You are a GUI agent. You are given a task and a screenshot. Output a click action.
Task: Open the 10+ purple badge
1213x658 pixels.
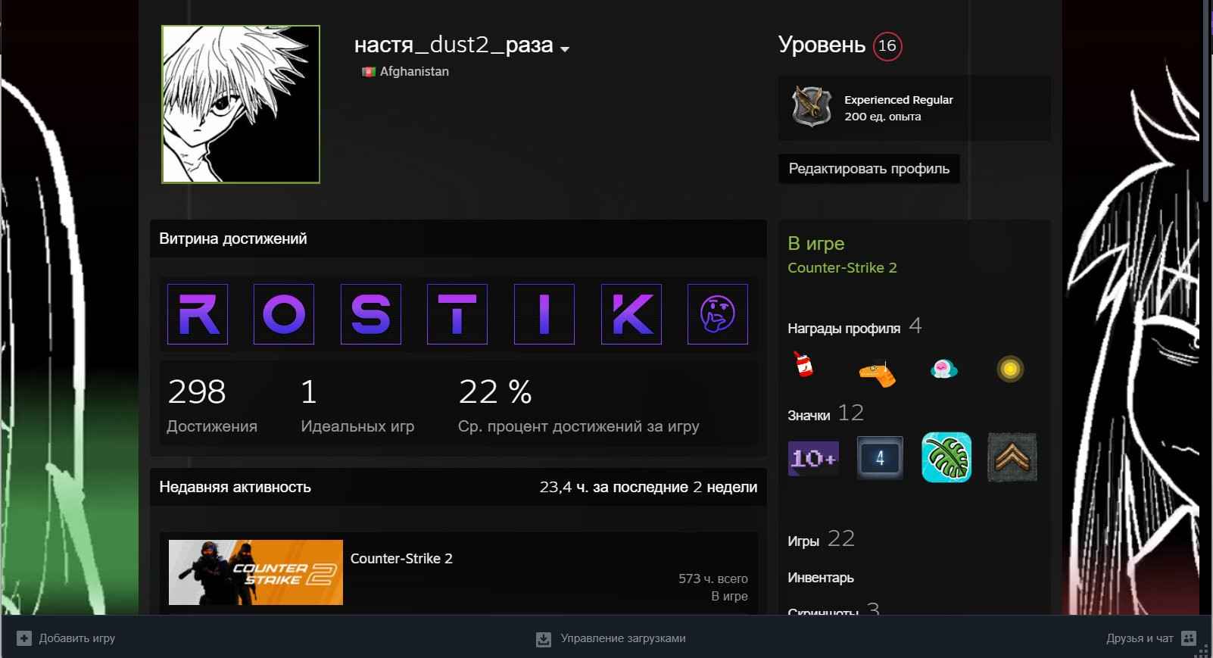pos(813,457)
